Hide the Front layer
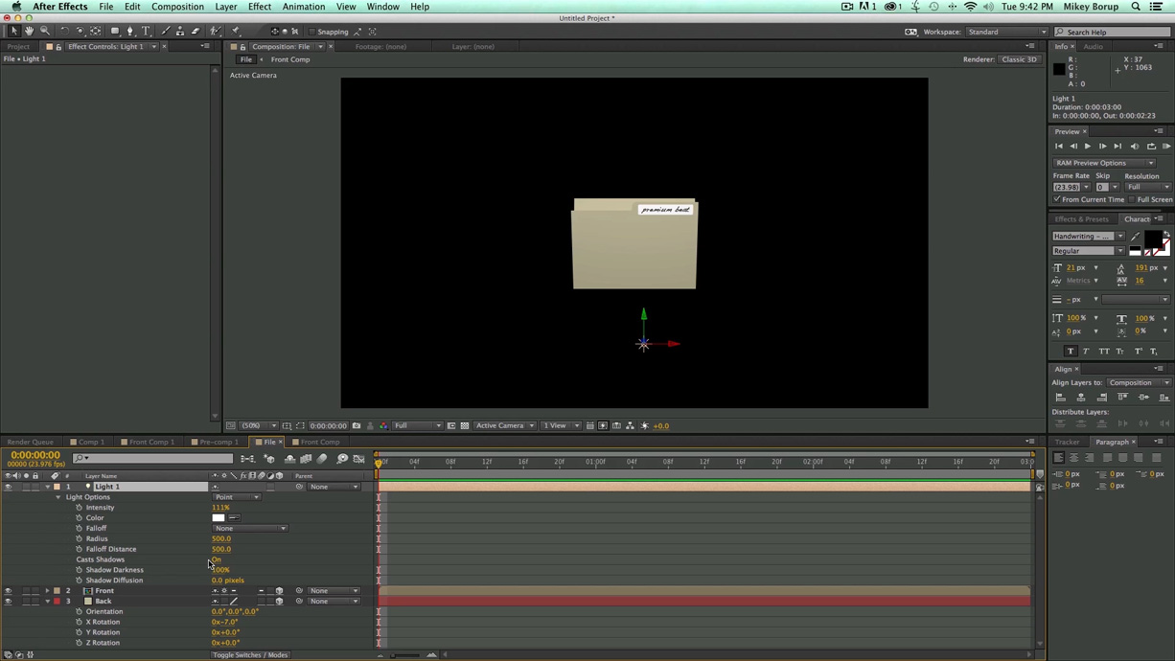This screenshot has width=1175, height=661. point(7,590)
